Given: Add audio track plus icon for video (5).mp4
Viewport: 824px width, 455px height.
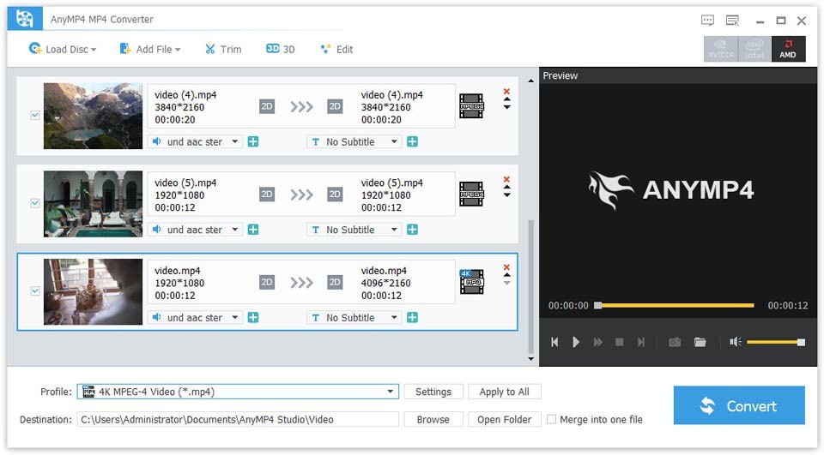Looking at the screenshot, I should [253, 230].
